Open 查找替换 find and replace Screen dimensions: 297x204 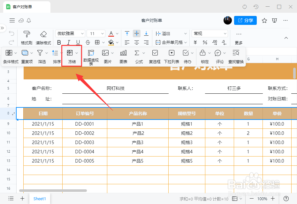236,56
